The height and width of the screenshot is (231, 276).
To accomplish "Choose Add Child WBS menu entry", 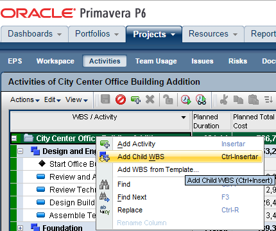I will (x=180, y=157).
